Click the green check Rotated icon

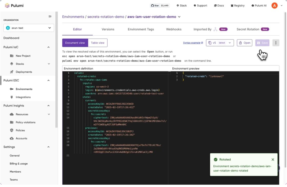(216, 160)
